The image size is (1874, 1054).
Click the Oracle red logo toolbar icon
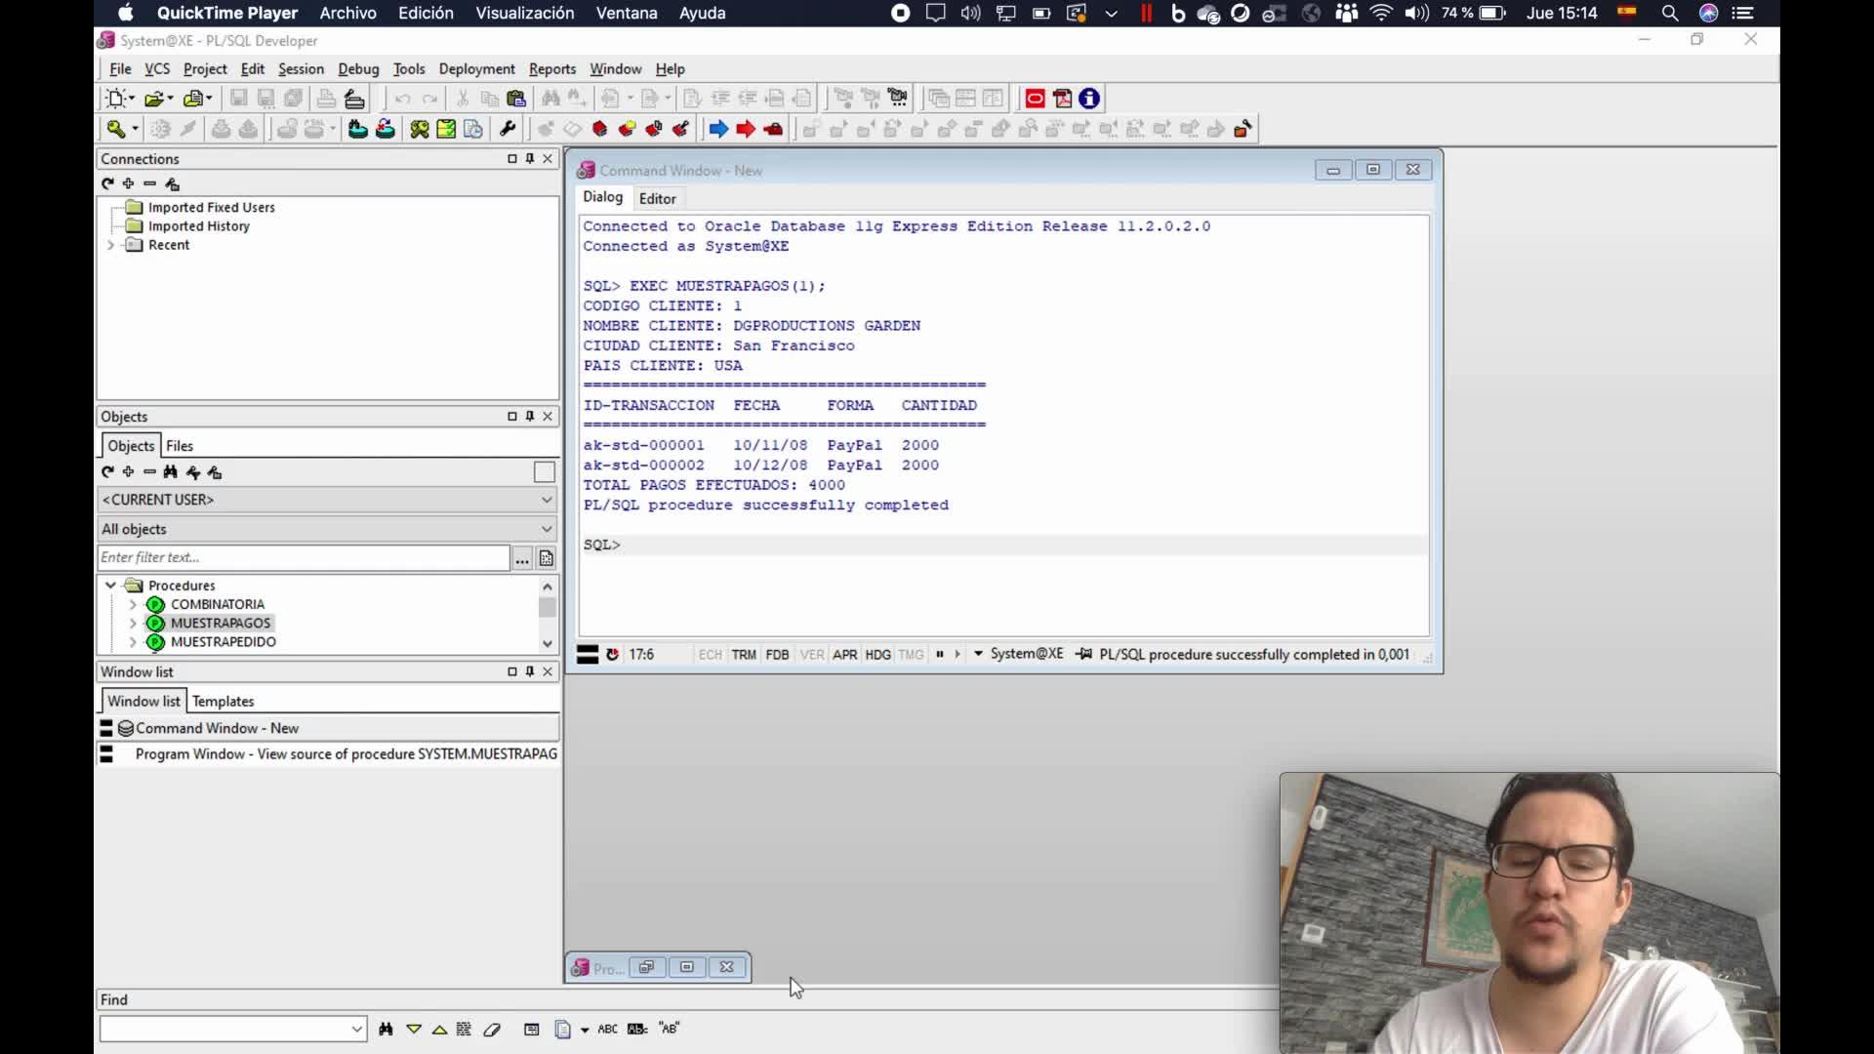1035,99
